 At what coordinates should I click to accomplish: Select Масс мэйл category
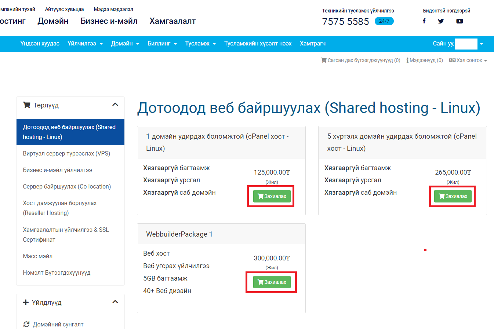coord(70,256)
